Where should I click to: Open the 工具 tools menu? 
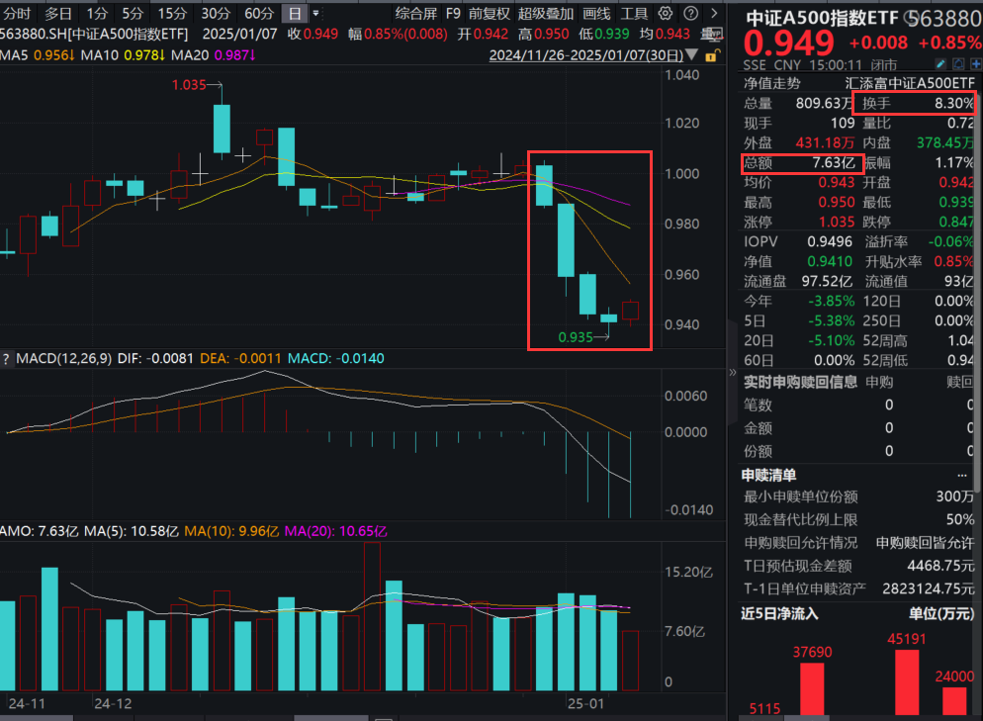(x=637, y=14)
